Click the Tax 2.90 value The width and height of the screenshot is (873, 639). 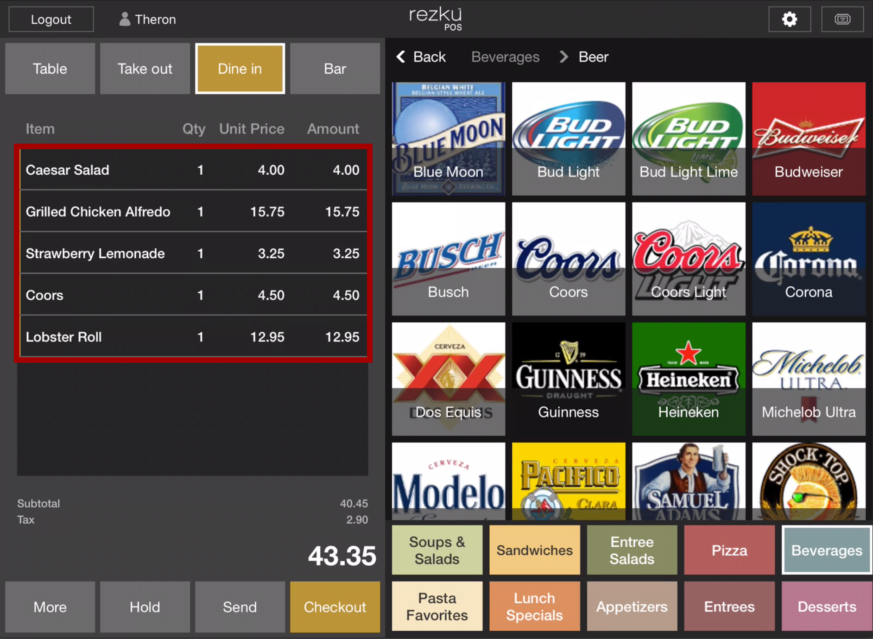tap(357, 520)
